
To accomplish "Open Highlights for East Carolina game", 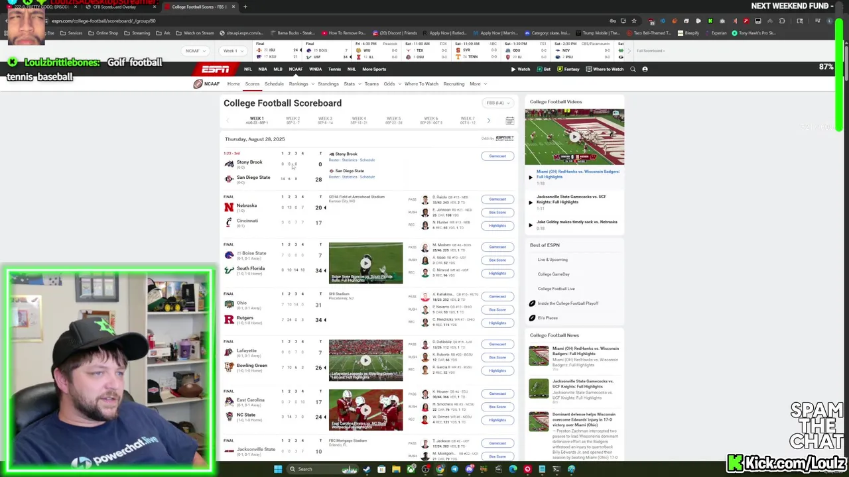I will pyautogui.click(x=497, y=420).
